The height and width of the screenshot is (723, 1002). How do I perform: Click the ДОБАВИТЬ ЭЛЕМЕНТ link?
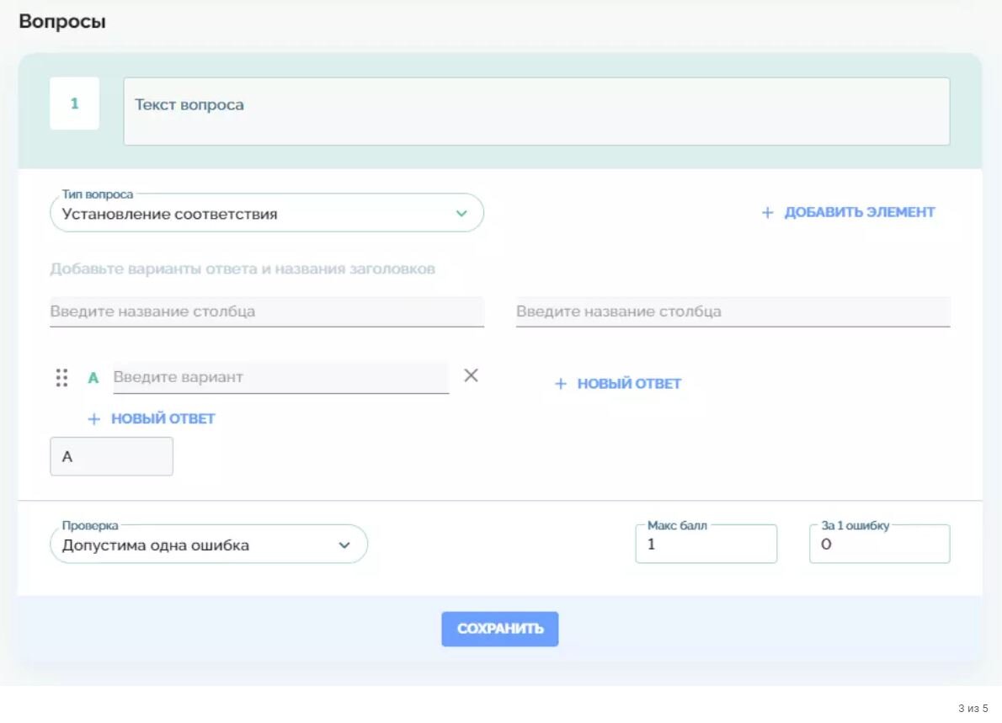858,212
